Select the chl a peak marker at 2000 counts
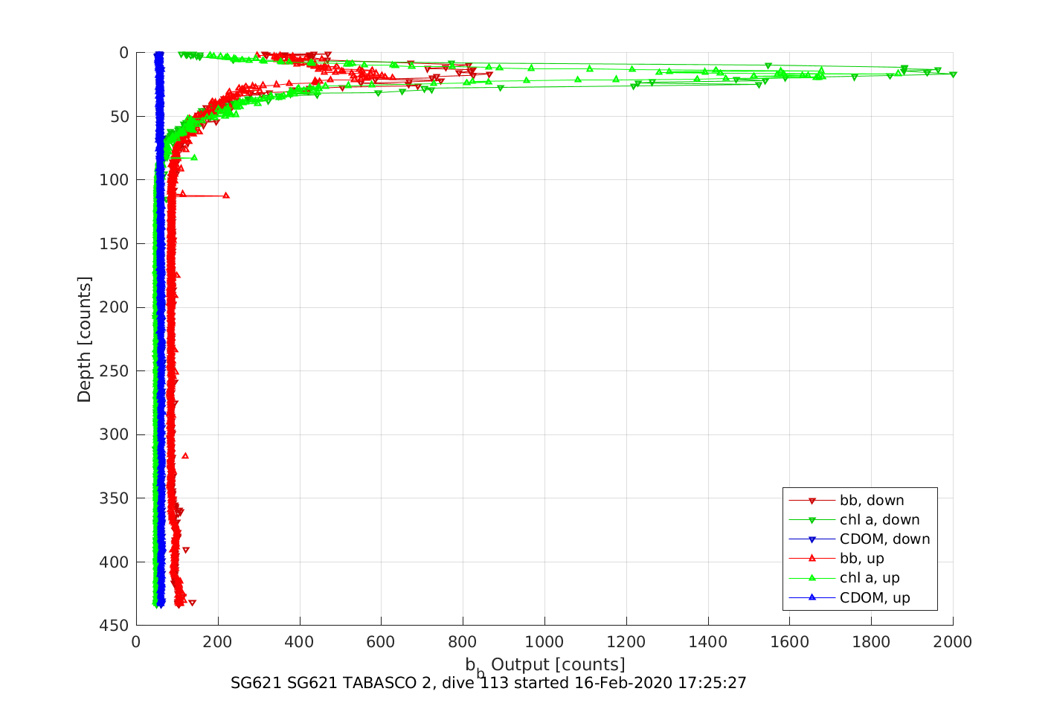The height and width of the screenshot is (703, 1054). tap(953, 75)
